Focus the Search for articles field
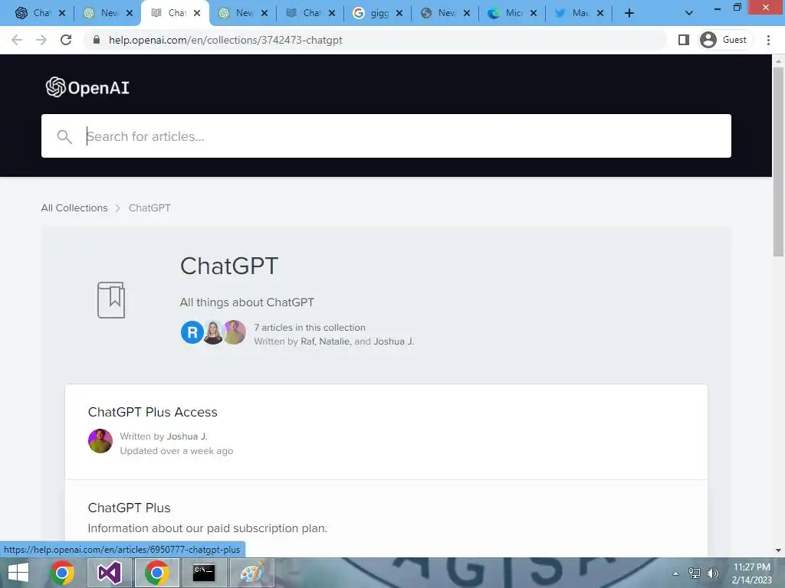 click(386, 136)
